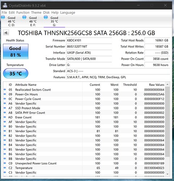The height and width of the screenshot is (181, 174).
Task: Select raw value 00330004002​3 in Temperature row
Action: tap(154, 168)
